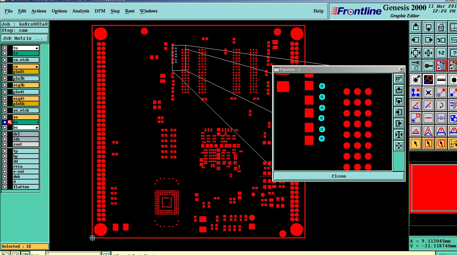
Task: Click the circle with arrow icon
Action: (415, 80)
